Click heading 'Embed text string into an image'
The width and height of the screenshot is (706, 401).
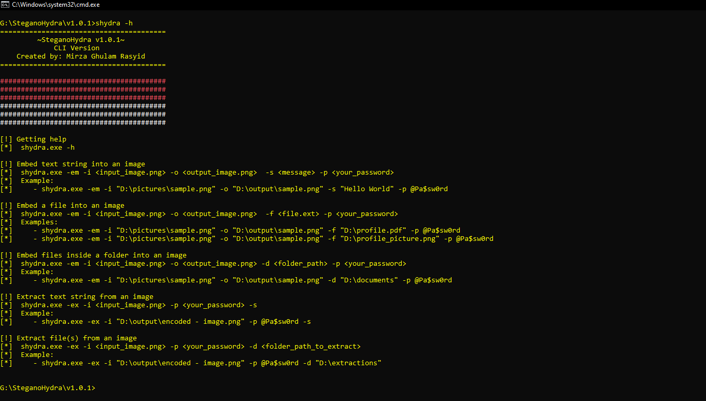81,164
